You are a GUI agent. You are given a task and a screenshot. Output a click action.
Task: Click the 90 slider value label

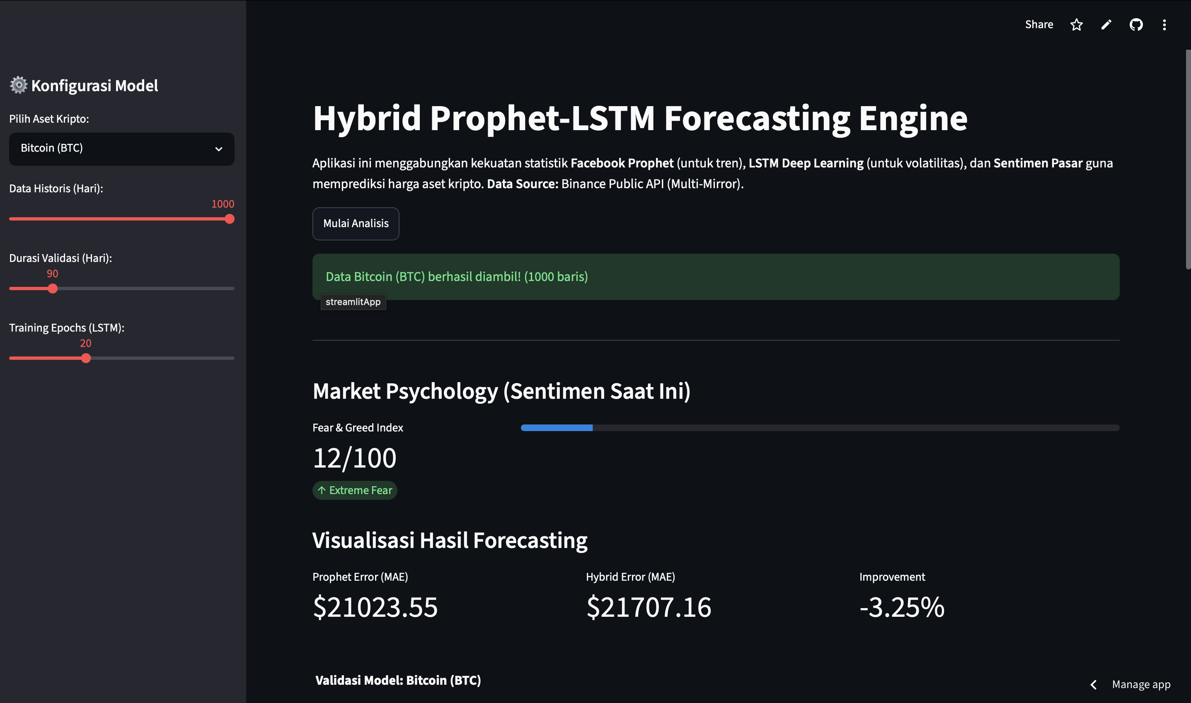tap(53, 274)
